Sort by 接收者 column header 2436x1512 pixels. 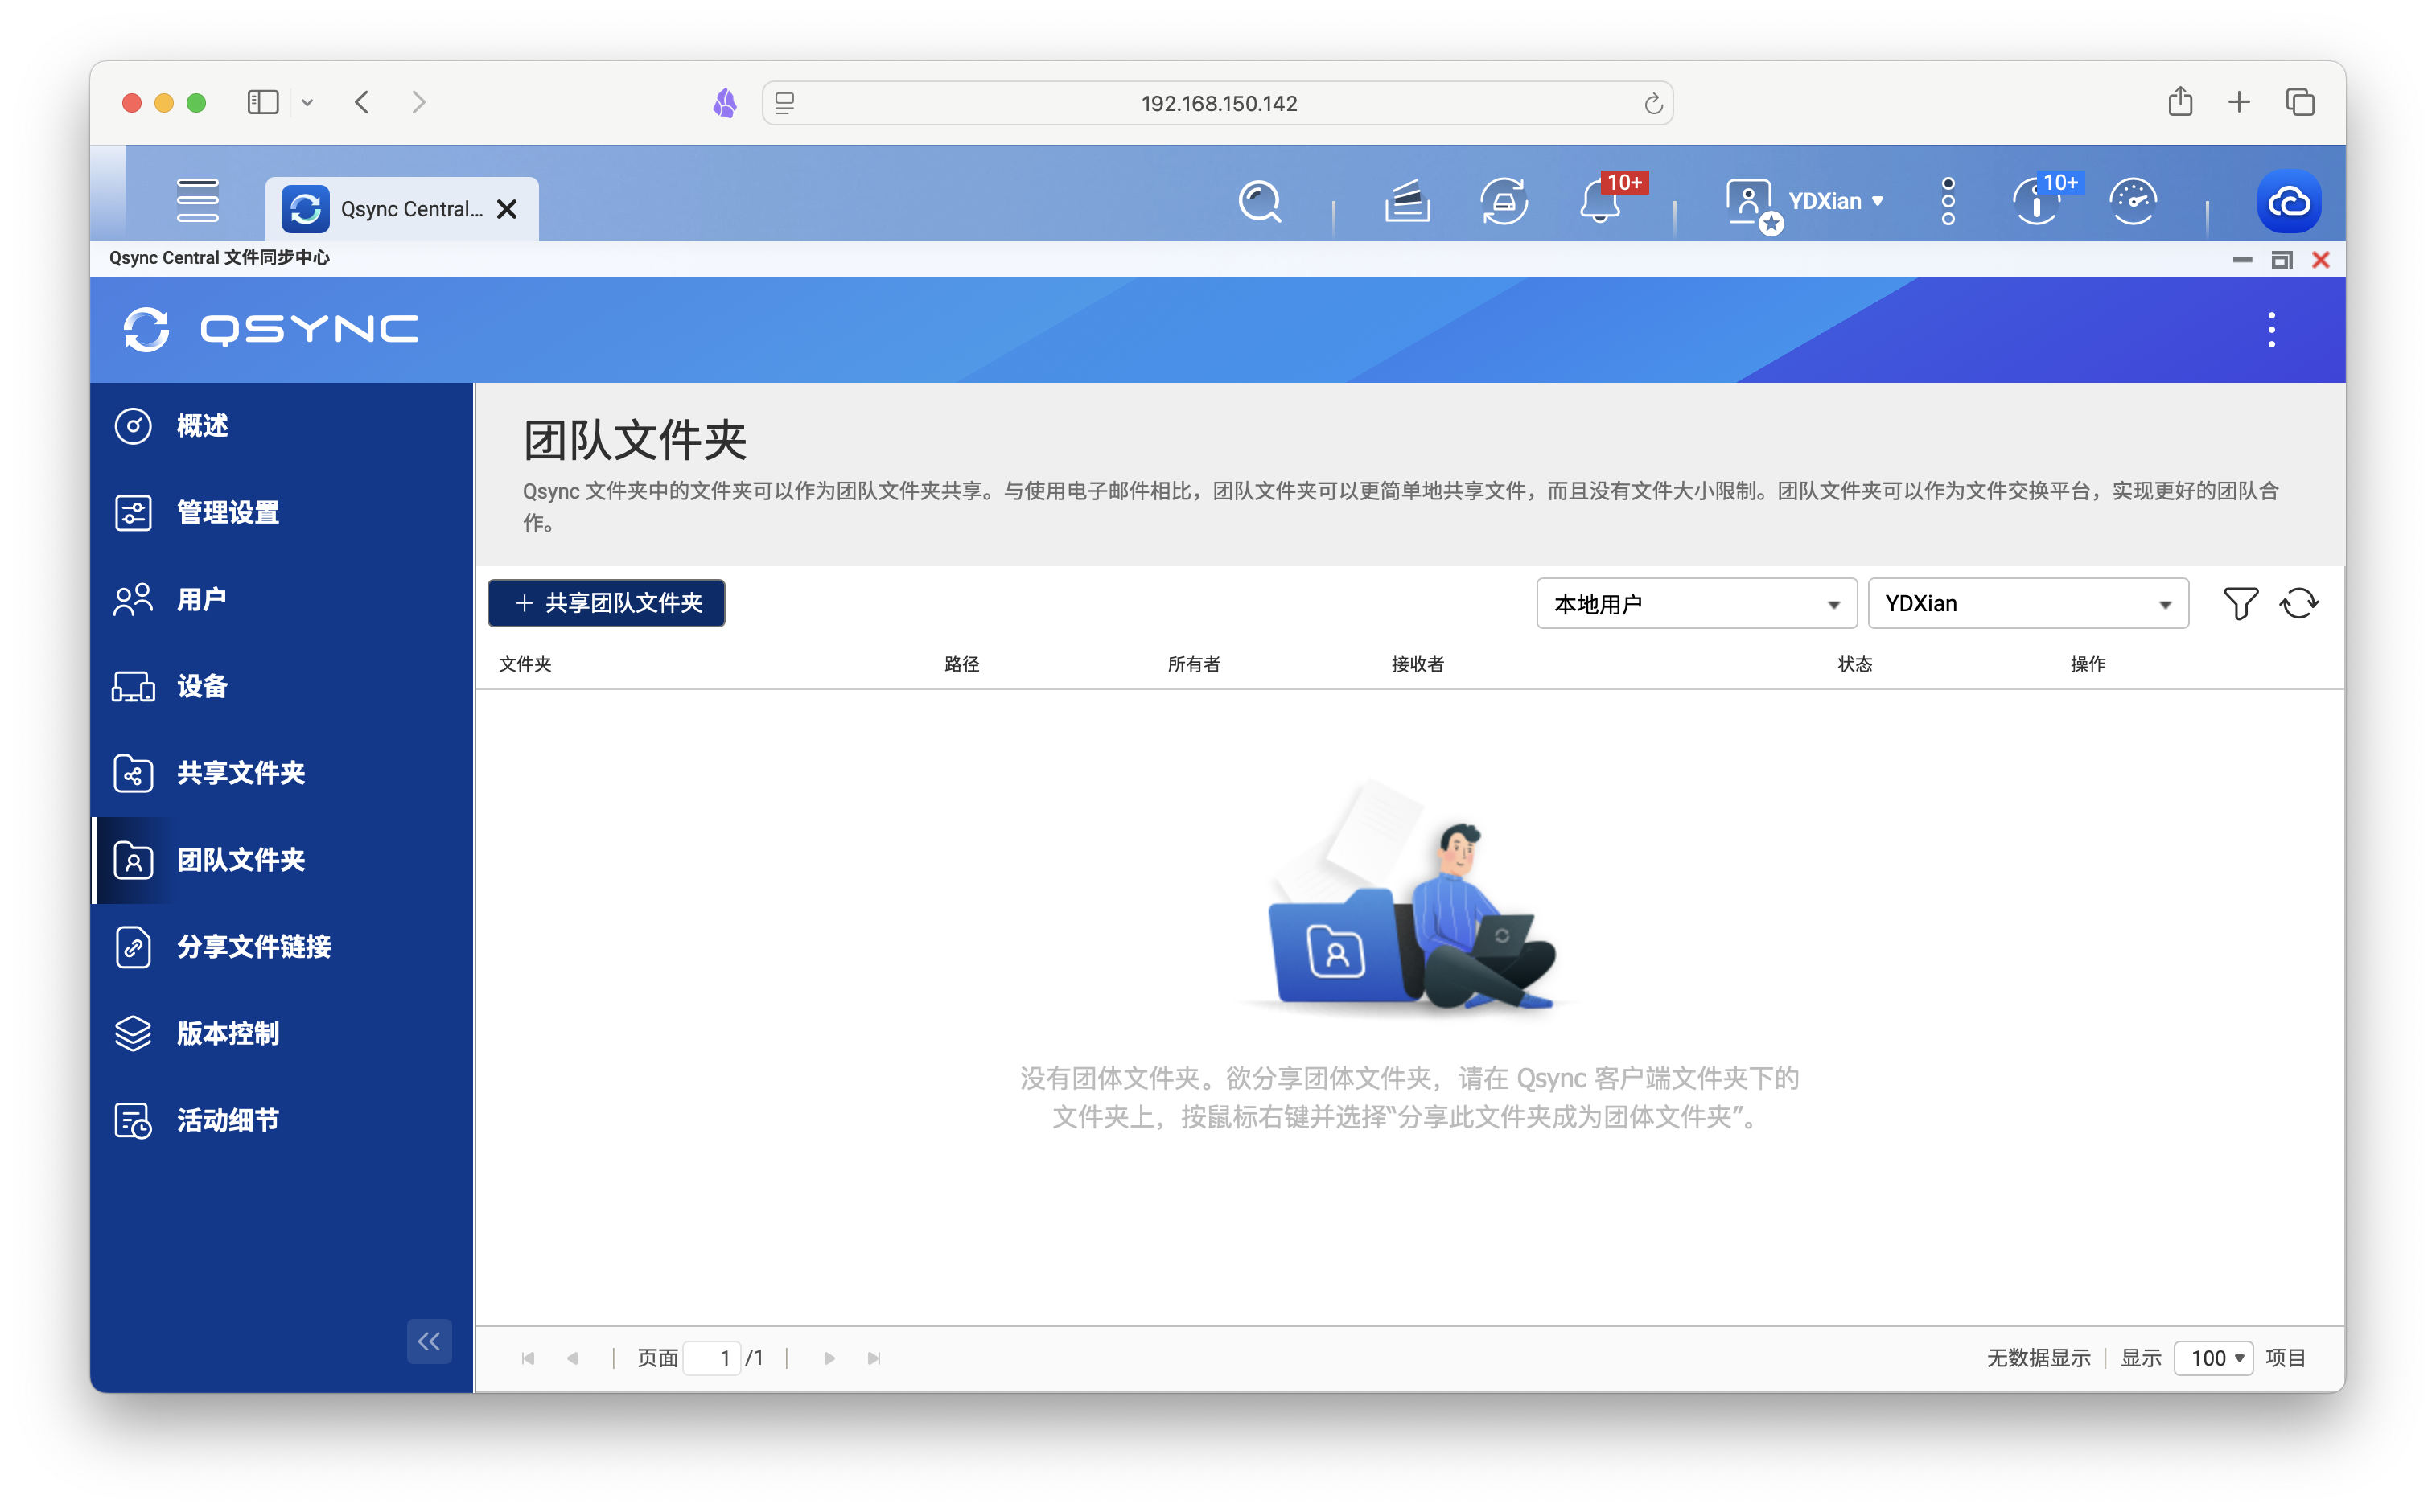pyautogui.click(x=1417, y=664)
